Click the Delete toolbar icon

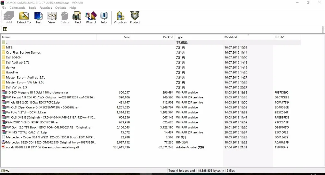click(x=65, y=16)
